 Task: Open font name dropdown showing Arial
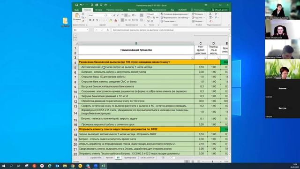(105, 15)
